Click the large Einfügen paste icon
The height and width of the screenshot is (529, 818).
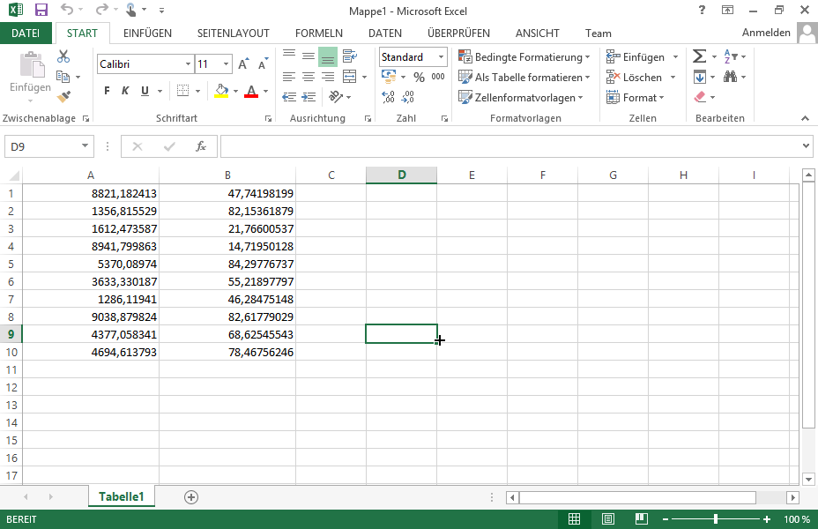click(x=31, y=66)
